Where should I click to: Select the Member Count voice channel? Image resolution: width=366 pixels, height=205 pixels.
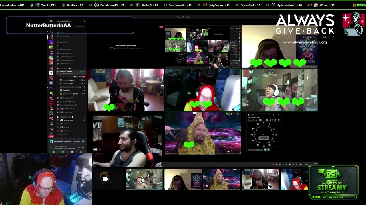point(67,60)
